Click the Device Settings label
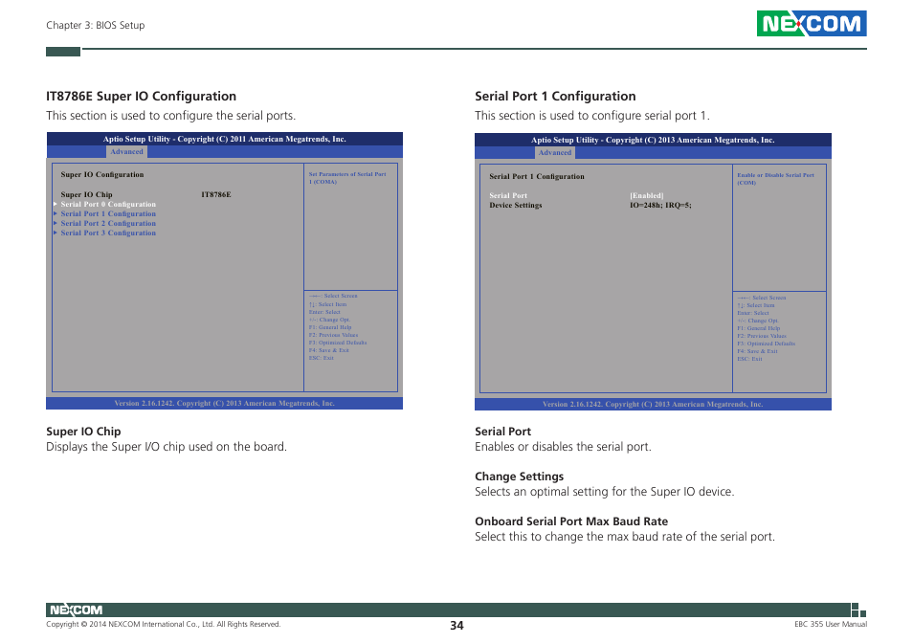Screen dimensions: 913x643 pyautogui.click(x=515, y=205)
